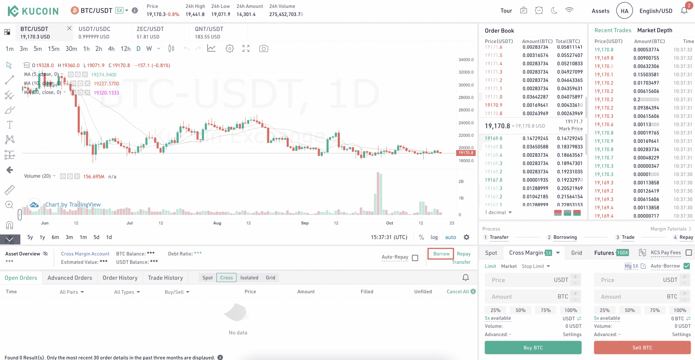The width and height of the screenshot is (695, 360).
Task: Click the zoom-in magnifier tool
Action: (x=10, y=205)
